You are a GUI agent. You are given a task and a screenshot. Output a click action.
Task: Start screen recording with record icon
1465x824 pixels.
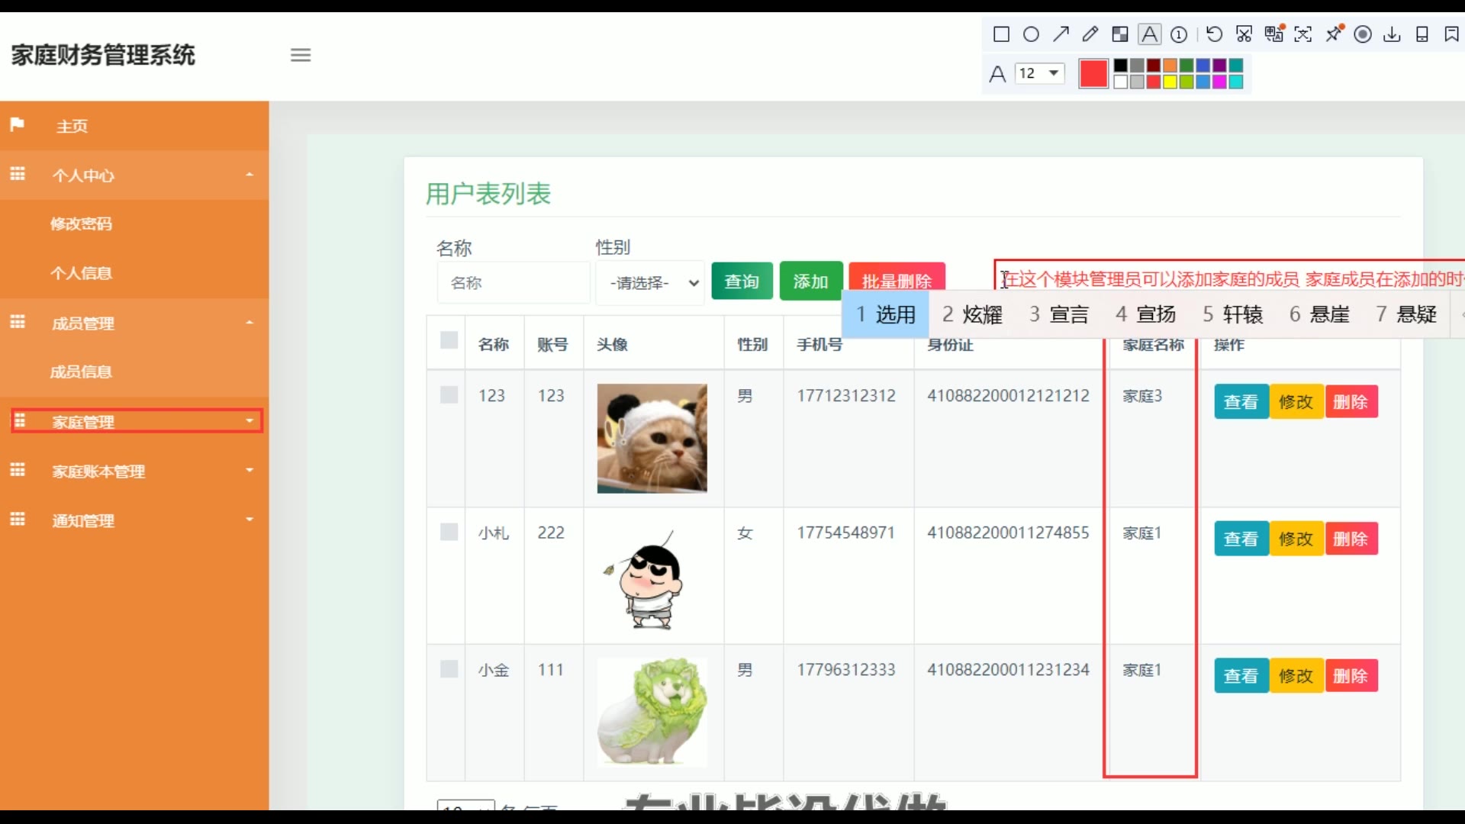(1363, 34)
